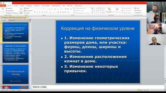Select the oval shape in shapes gallery

click(101, 9)
